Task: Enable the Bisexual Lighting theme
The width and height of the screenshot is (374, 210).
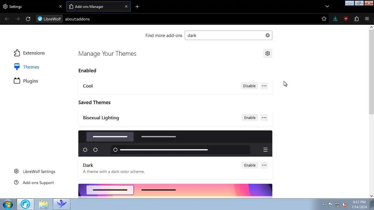Action: (250, 118)
